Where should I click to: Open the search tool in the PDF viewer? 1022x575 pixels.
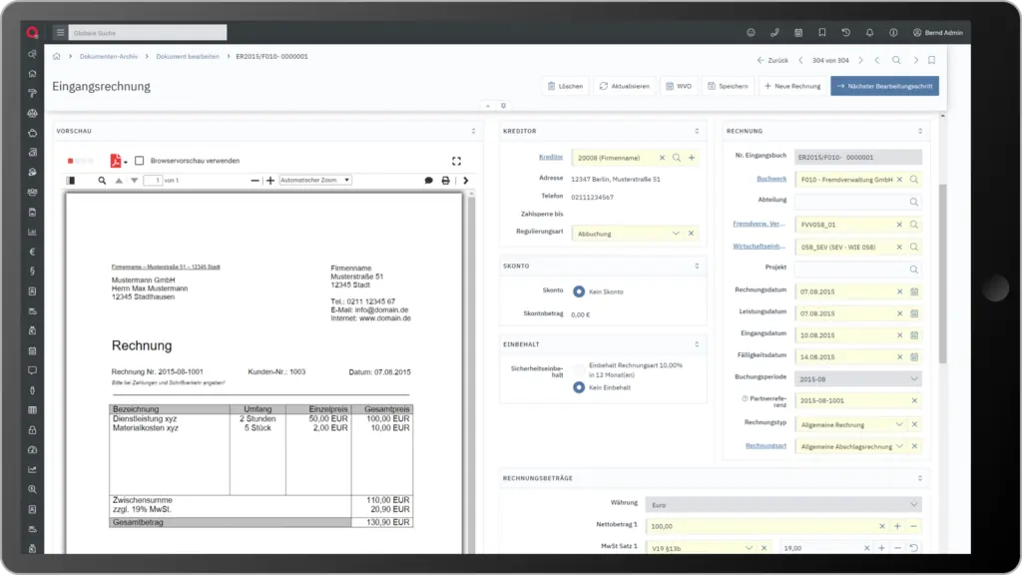coord(103,182)
